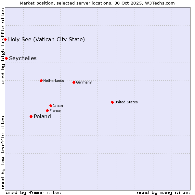
Task: Click the red Seychelles marker
Action: (x=6, y=58)
